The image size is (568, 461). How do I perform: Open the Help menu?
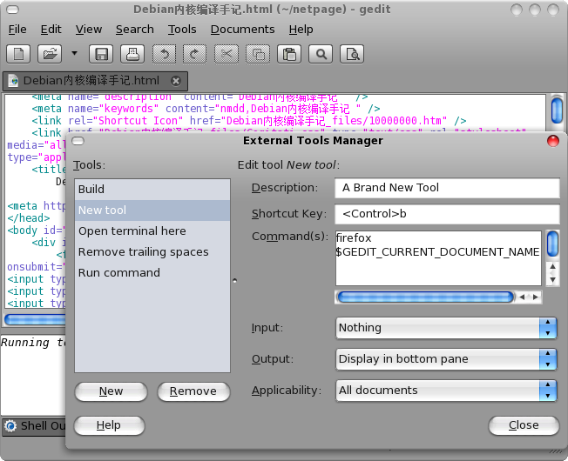coord(301,30)
